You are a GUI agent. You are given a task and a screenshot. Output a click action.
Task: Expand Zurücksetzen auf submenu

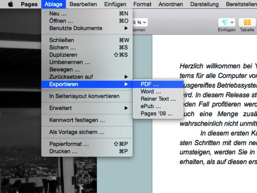[87, 77]
